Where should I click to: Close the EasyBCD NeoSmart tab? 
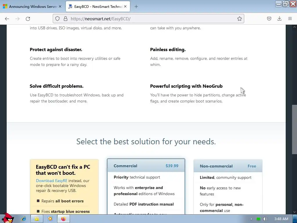[x=125, y=6]
